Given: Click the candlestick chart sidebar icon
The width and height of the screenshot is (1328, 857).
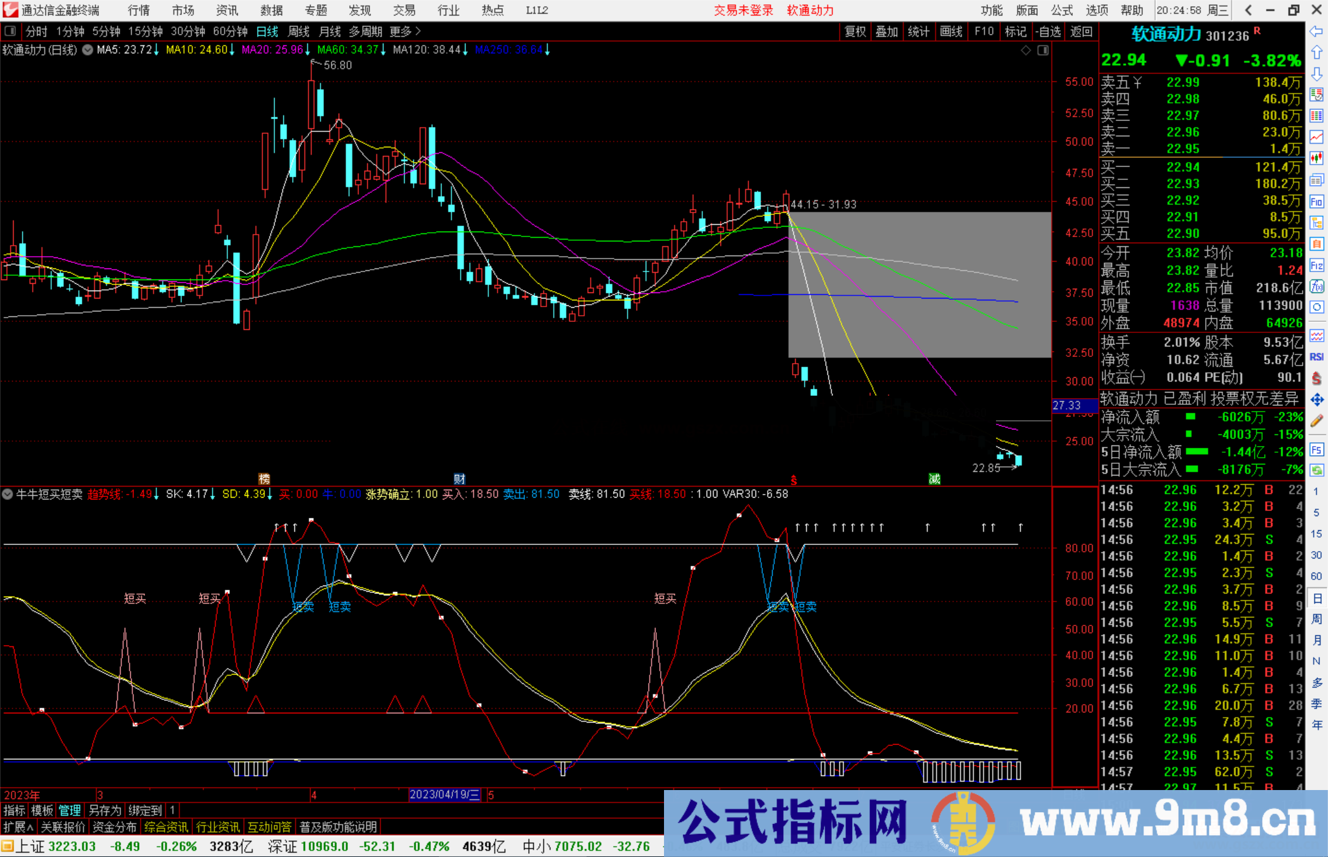Looking at the screenshot, I should click(x=1316, y=158).
